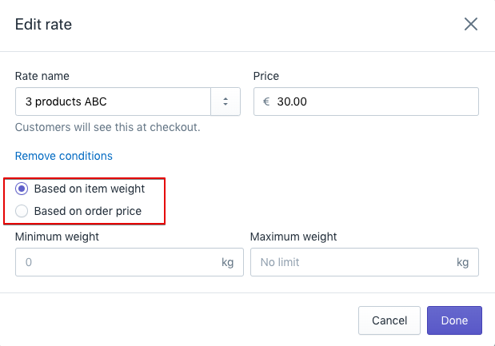The width and height of the screenshot is (495, 346).
Task: Select the Based on item weight radio button
Action: tap(22, 189)
